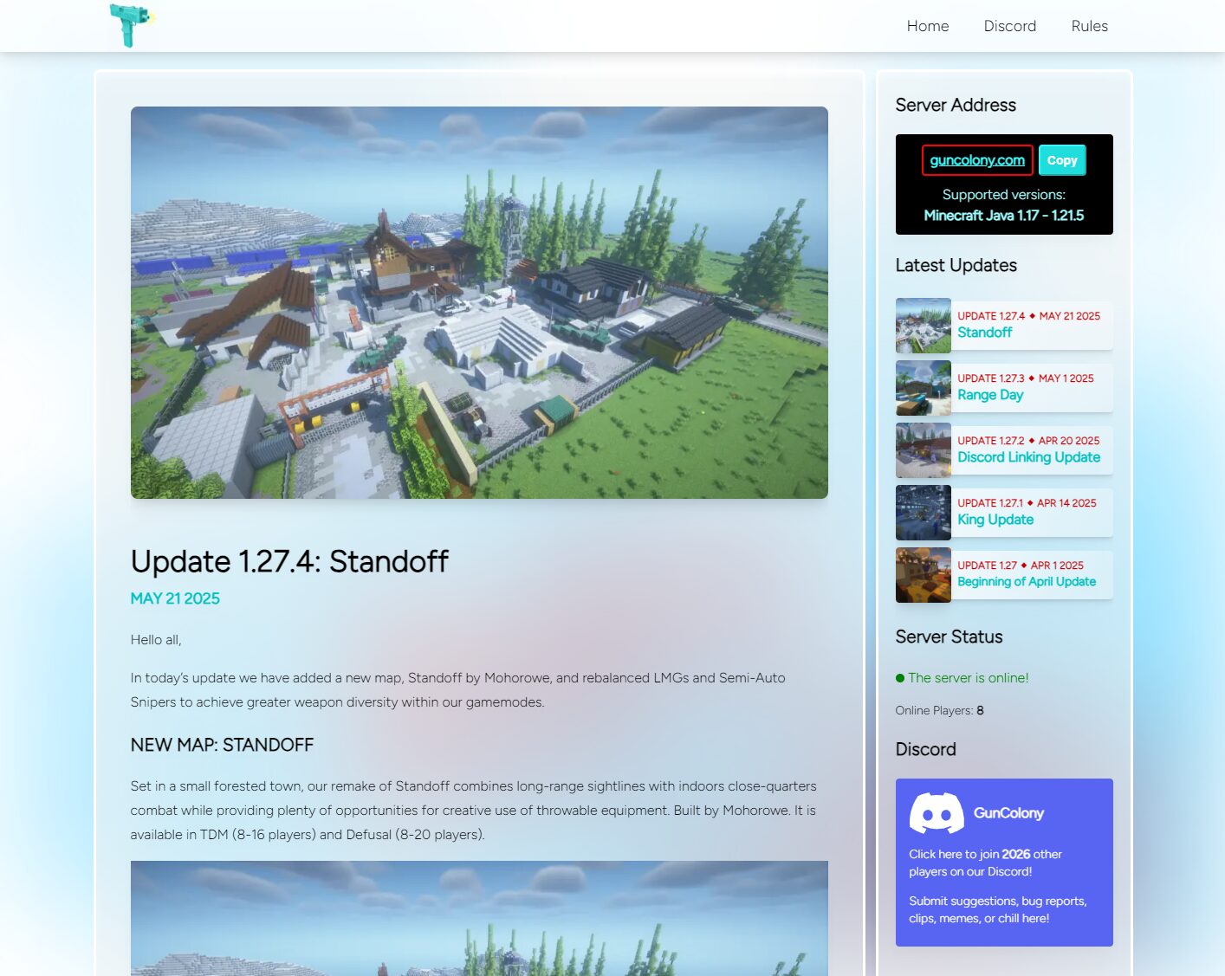
Task: Click the 'Discord' sidebar heading
Action: (x=925, y=749)
